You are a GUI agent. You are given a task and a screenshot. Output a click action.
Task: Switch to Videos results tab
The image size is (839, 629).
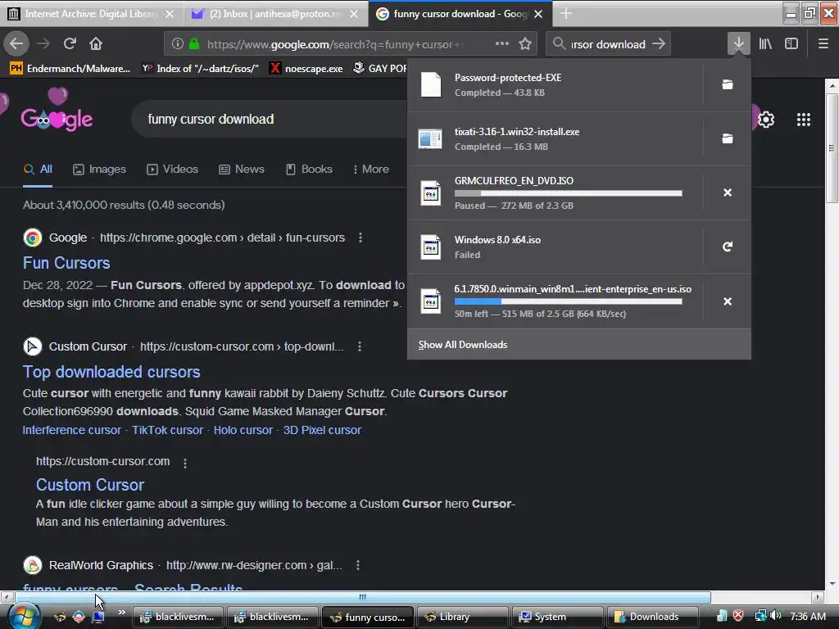click(172, 169)
